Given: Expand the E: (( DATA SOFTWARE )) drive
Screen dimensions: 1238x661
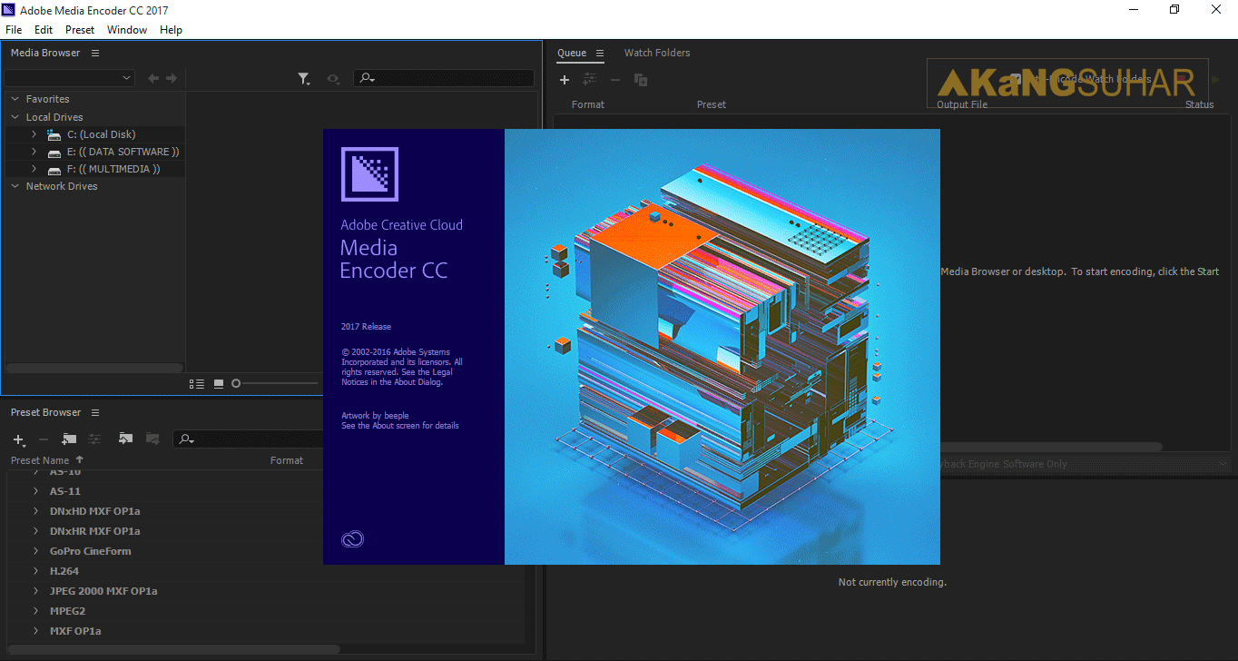Looking at the screenshot, I should click(34, 152).
